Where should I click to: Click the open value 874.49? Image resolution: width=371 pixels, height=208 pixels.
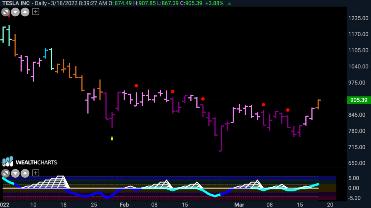123,3
